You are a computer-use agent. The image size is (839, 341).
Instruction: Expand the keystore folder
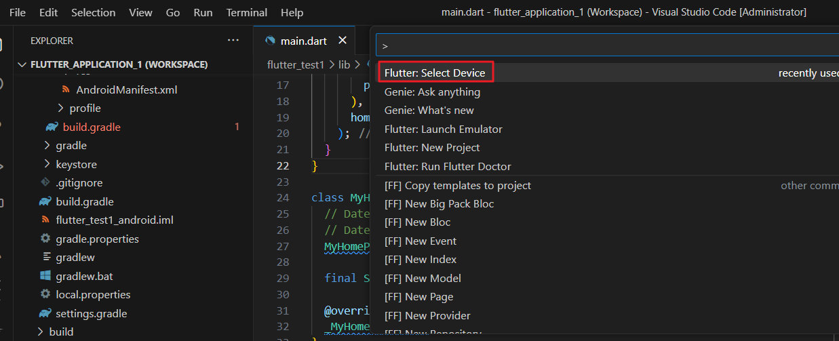point(47,164)
